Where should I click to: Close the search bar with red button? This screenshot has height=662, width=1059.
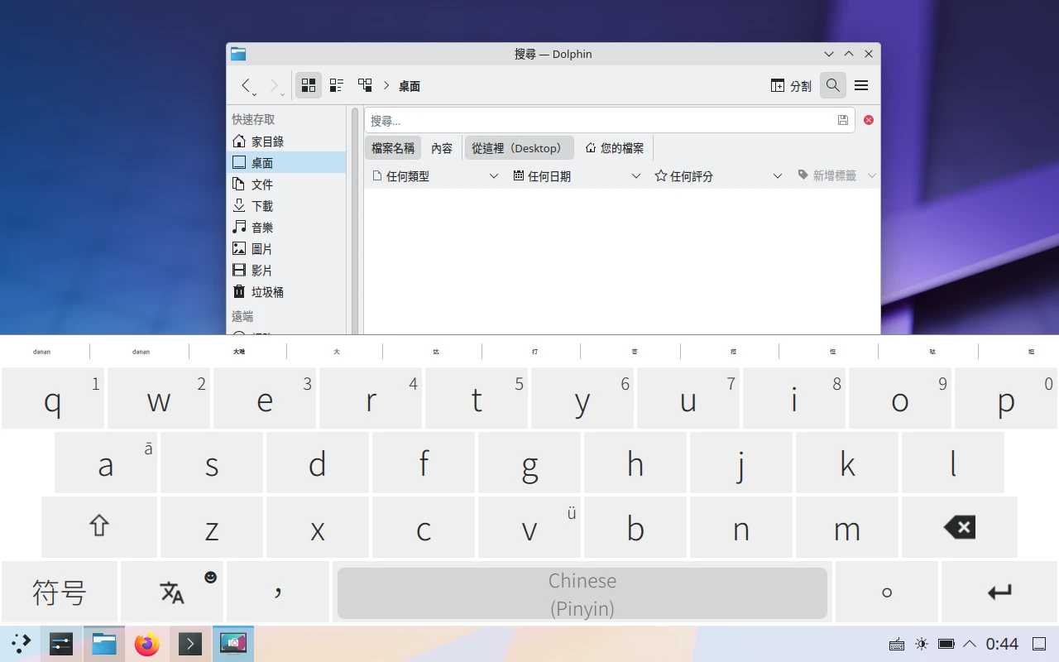click(x=869, y=120)
